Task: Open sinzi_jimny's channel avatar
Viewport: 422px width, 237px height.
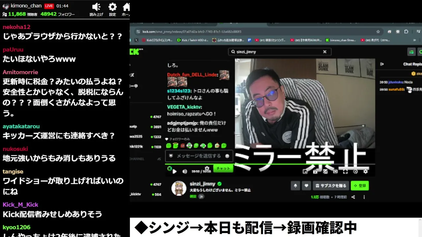Action: pyautogui.click(x=179, y=188)
